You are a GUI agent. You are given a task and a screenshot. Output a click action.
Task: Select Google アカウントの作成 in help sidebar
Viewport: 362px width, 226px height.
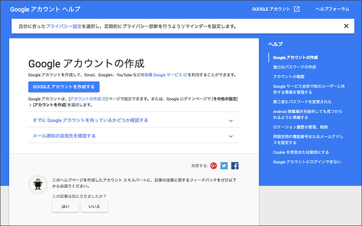tap(295, 58)
